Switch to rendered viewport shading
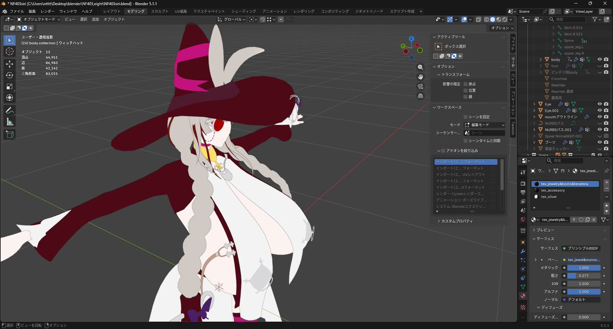 504,19
